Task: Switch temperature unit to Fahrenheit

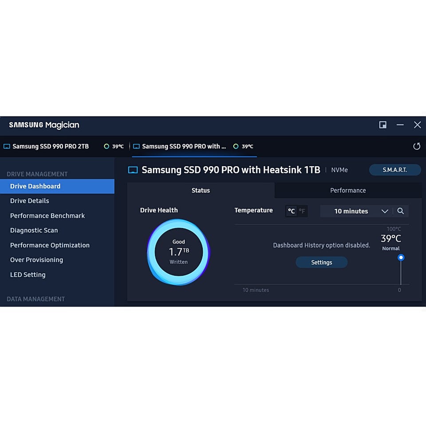Action: coord(302,211)
